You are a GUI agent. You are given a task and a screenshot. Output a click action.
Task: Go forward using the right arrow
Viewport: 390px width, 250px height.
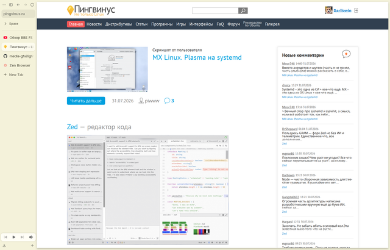click(25, 5)
